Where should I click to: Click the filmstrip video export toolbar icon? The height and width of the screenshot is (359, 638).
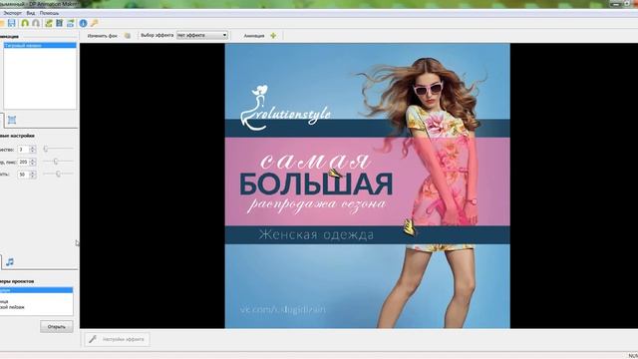click(x=60, y=23)
